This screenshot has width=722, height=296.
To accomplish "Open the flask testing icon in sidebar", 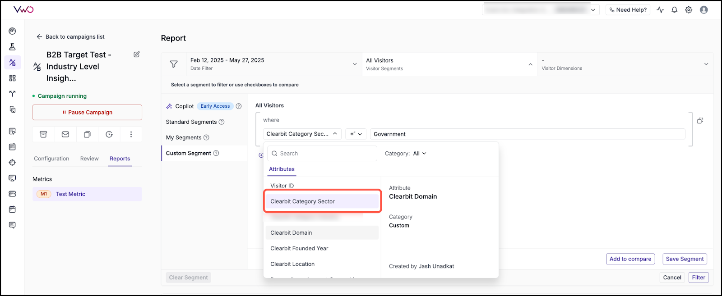I will pyautogui.click(x=12, y=47).
